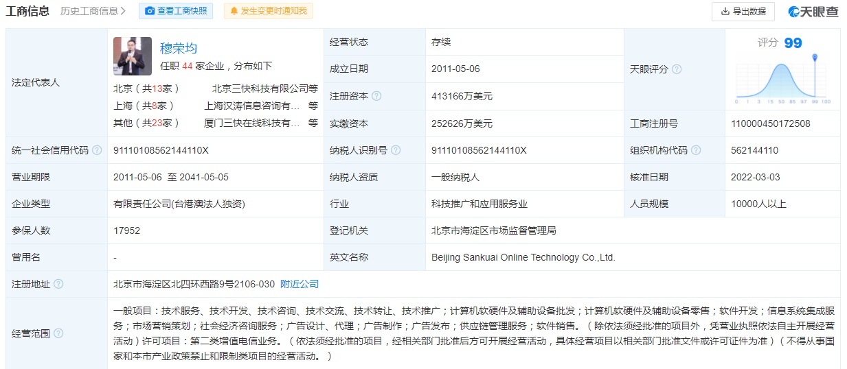Select 北京市海淀区市场监督管理局 registration authority

(494, 230)
